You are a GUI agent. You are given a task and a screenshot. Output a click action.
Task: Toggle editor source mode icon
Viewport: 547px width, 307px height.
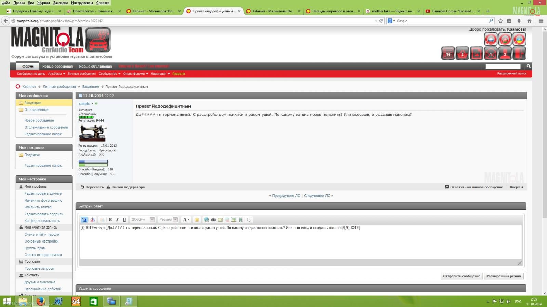pyautogui.click(x=84, y=220)
